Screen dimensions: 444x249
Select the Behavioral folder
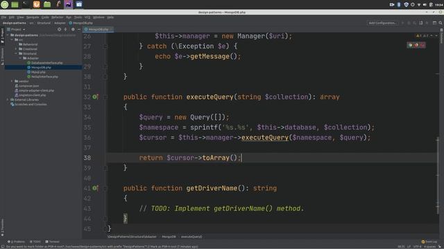(30, 44)
